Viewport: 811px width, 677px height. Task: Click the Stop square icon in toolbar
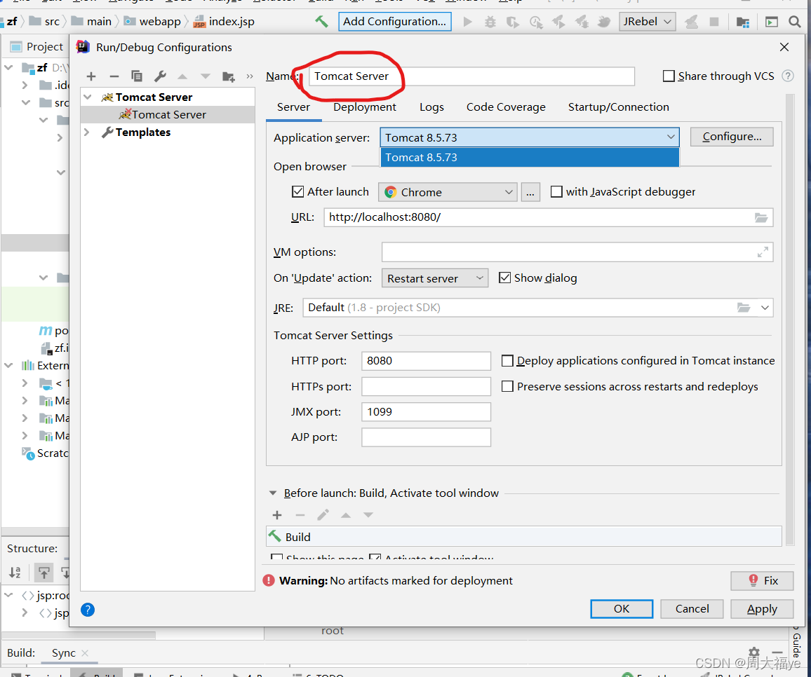point(714,22)
